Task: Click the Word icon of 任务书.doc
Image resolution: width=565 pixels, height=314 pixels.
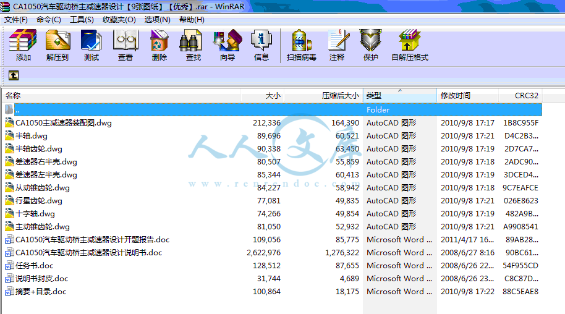Action: (x=9, y=266)
